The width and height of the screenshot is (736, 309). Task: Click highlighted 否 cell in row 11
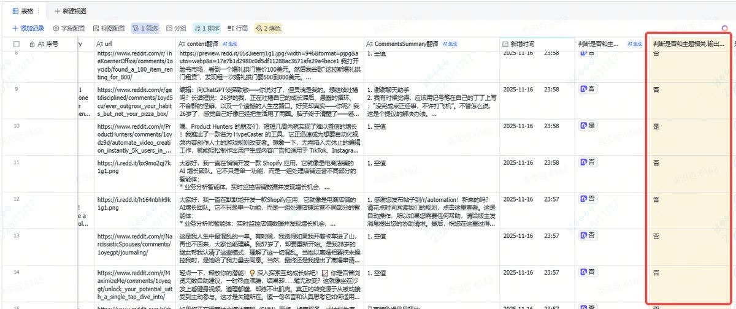689,174
